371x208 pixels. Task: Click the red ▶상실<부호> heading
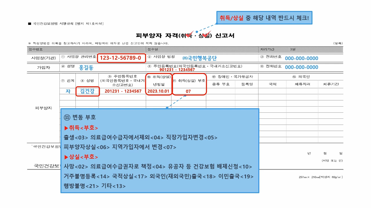(81, 157)
